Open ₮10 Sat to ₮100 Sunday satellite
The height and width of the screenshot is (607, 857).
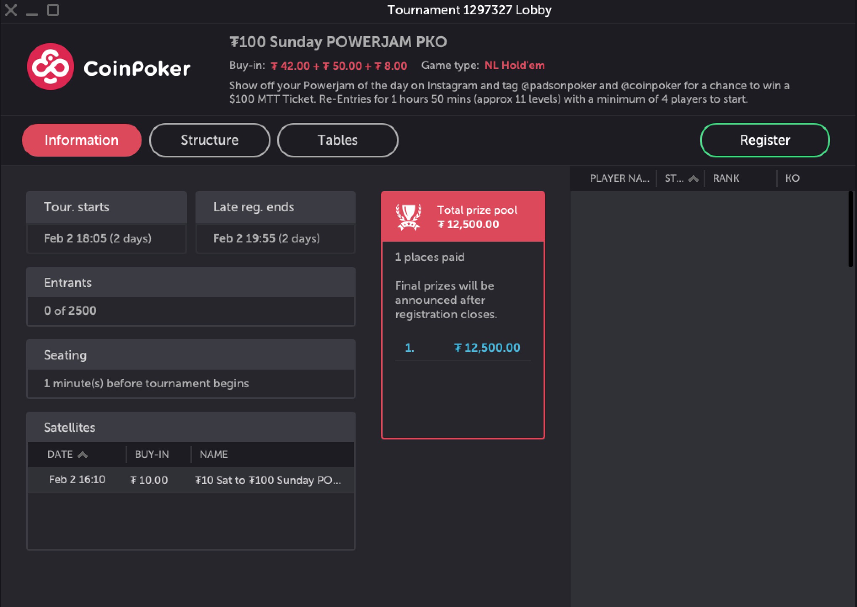268,480
